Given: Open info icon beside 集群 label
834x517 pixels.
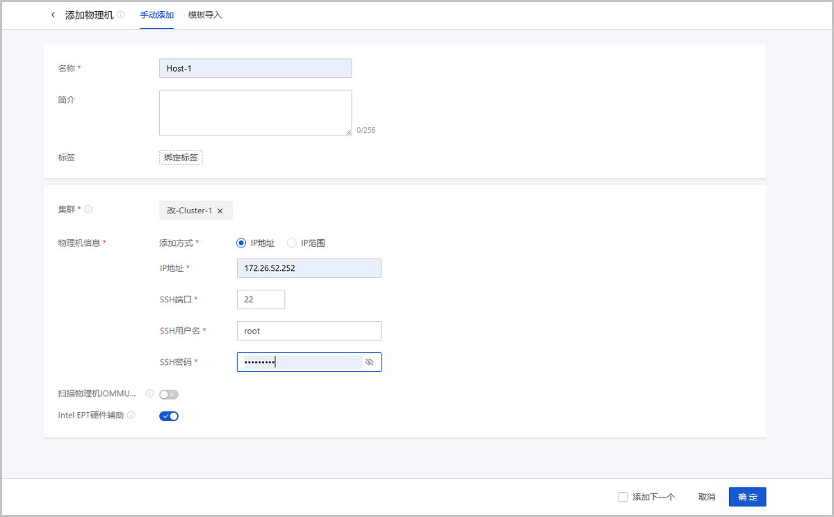Looking at the screenshot, I should pos(88,209).
